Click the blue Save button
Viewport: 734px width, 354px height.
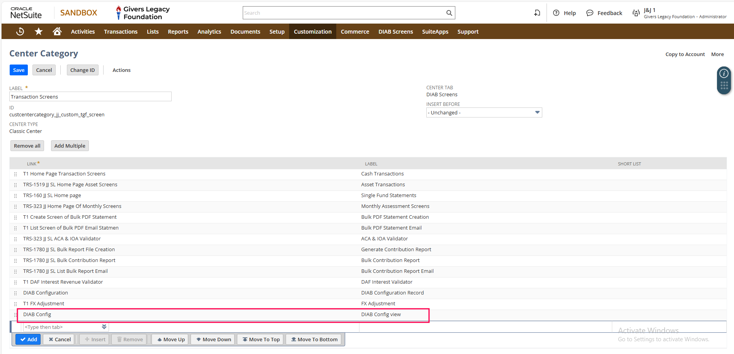[x=19, y=70]
